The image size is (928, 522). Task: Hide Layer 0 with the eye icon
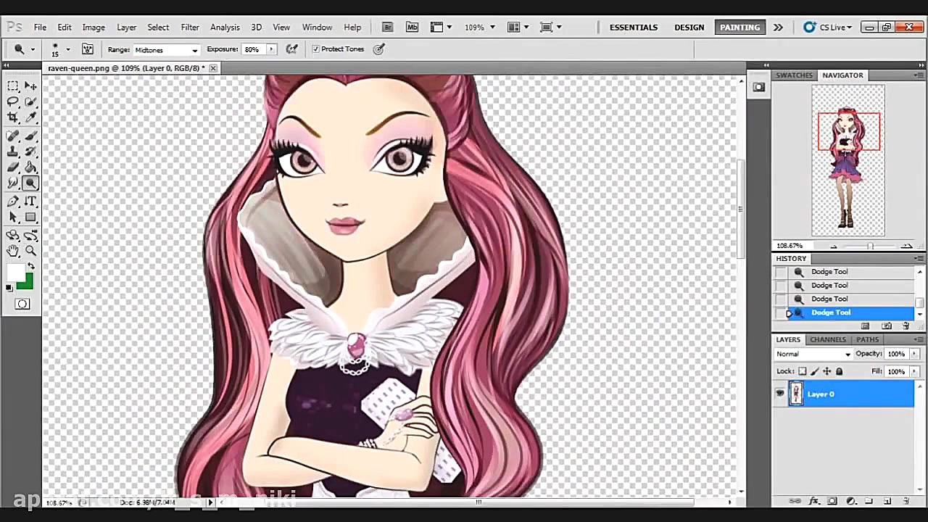(780, 394)
